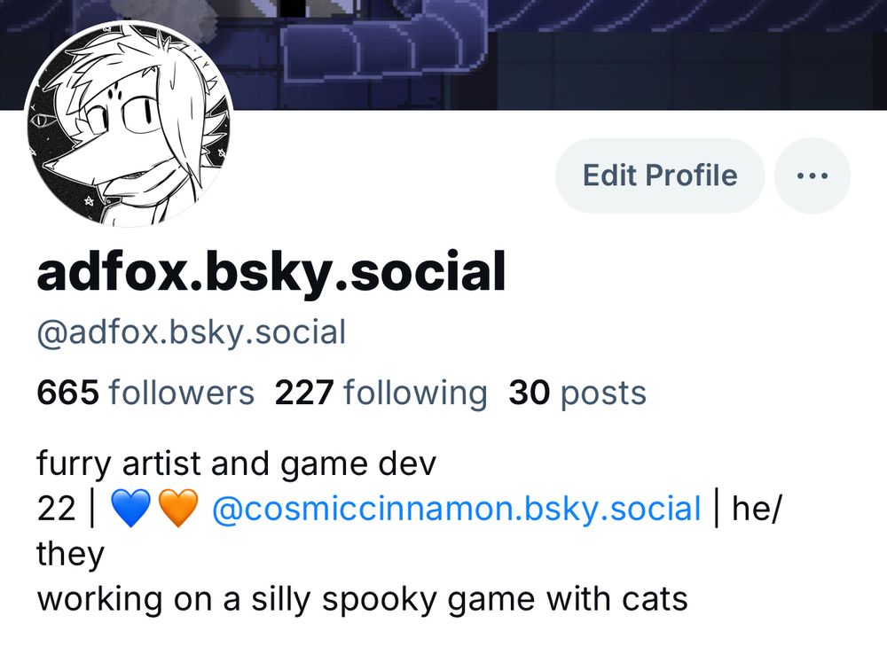
Task: Click the "furry artist and game dev" bio line
Action: [x=237, y=463]
